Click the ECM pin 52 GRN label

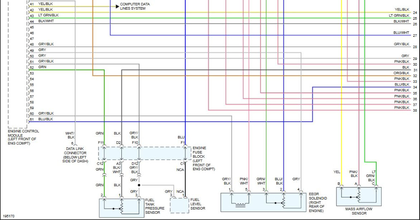click(x=42, y=67)
